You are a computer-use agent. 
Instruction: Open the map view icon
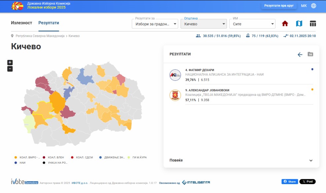coord(299,24)
